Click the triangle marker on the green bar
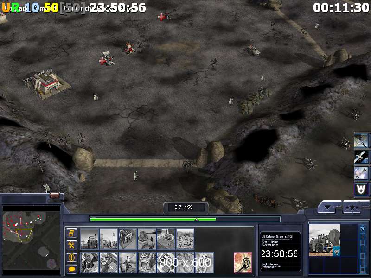Screen dimensions: 371x278 [x=196, y=220]
